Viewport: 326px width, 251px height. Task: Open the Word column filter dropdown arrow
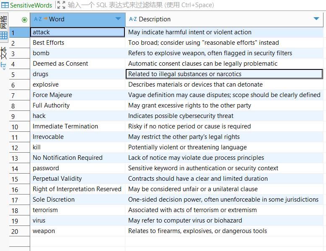pos(118,19)
